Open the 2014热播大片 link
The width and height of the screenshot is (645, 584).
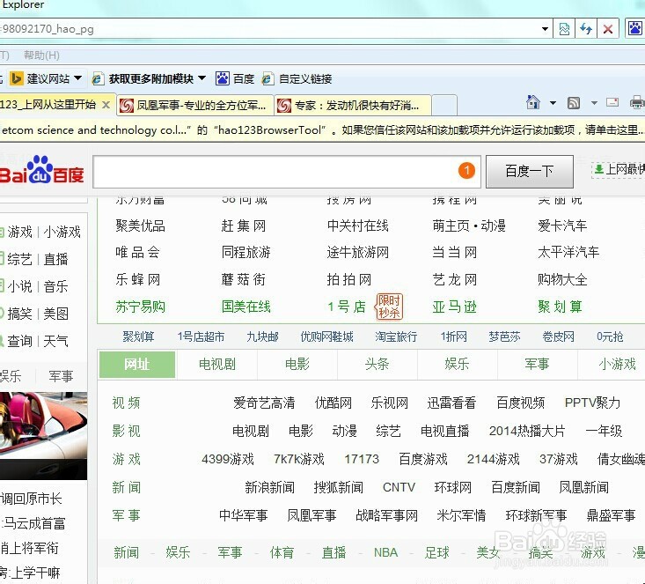click(x=527, y=432)
